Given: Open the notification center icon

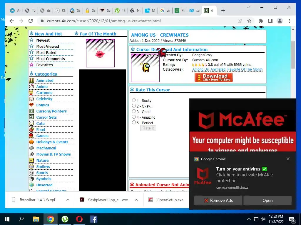Looking at the screenshot, I should [x=292, y=219].
